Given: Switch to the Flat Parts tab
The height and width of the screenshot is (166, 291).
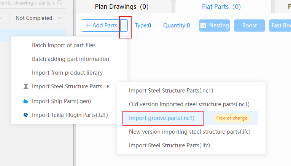Looking at the screenshot, I should pyautogui.click(x=221, y=7).
